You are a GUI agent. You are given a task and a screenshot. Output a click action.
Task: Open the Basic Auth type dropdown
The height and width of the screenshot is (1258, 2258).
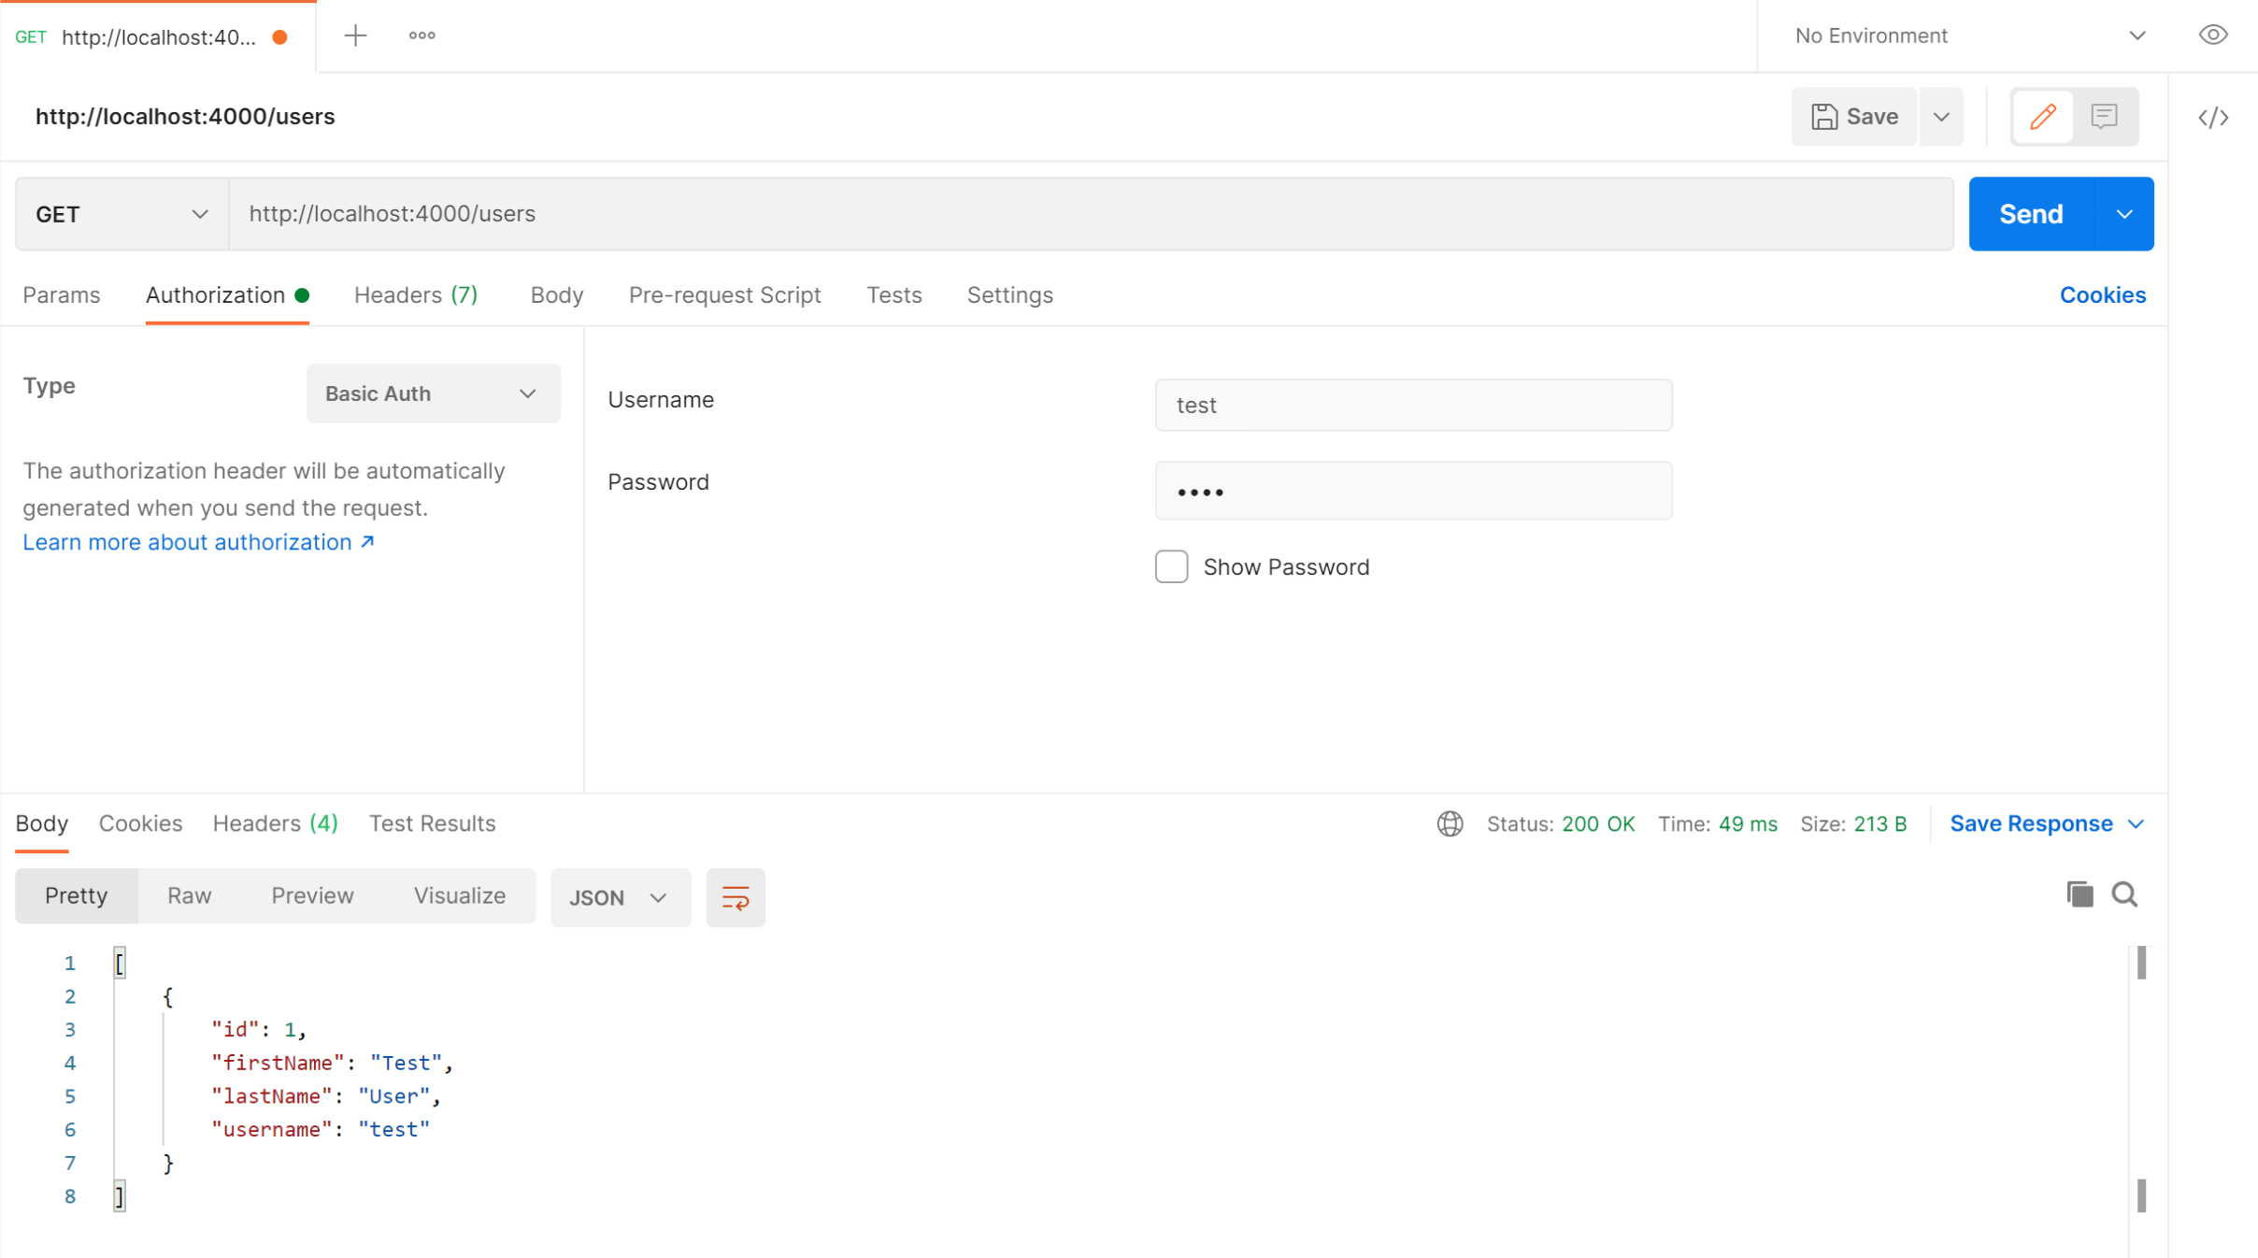(x=432, y=393)
